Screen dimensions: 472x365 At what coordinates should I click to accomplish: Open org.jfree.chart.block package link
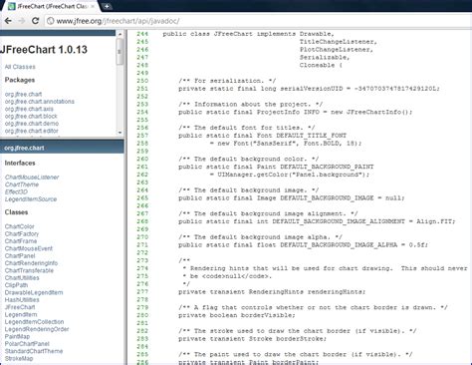point(31,116)
